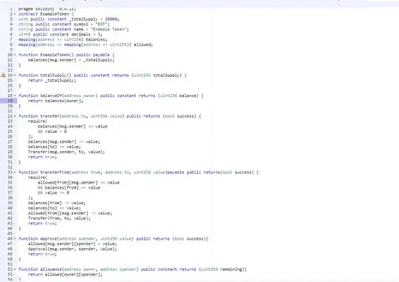
Task: Click the 'mapping(address => uint256) balances;' line
Action: coord(63,39)
